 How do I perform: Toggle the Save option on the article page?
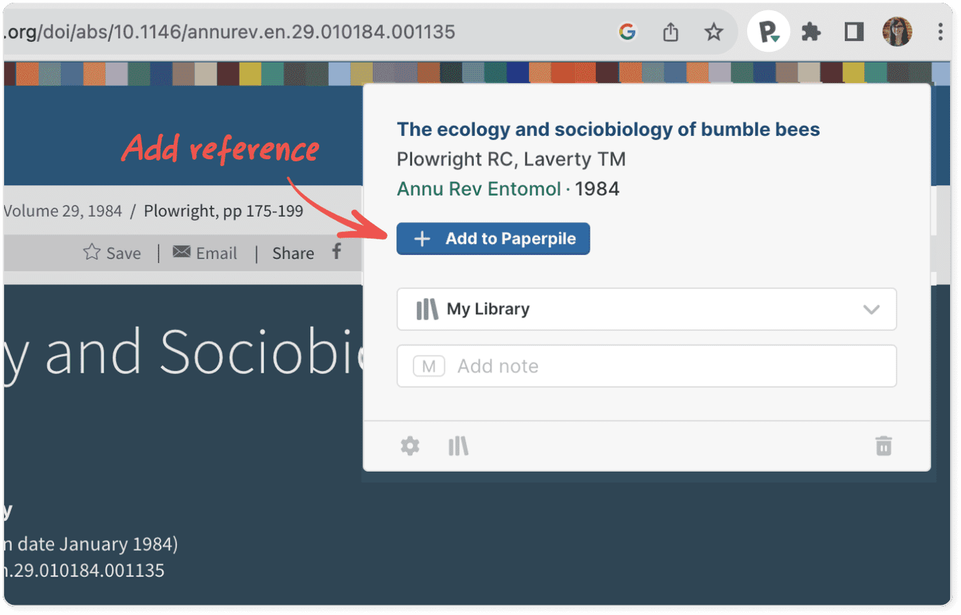click(x=111, y=253)
